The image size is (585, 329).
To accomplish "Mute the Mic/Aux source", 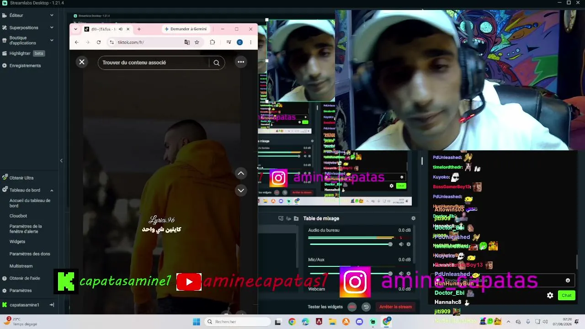I will coord(401,273).
